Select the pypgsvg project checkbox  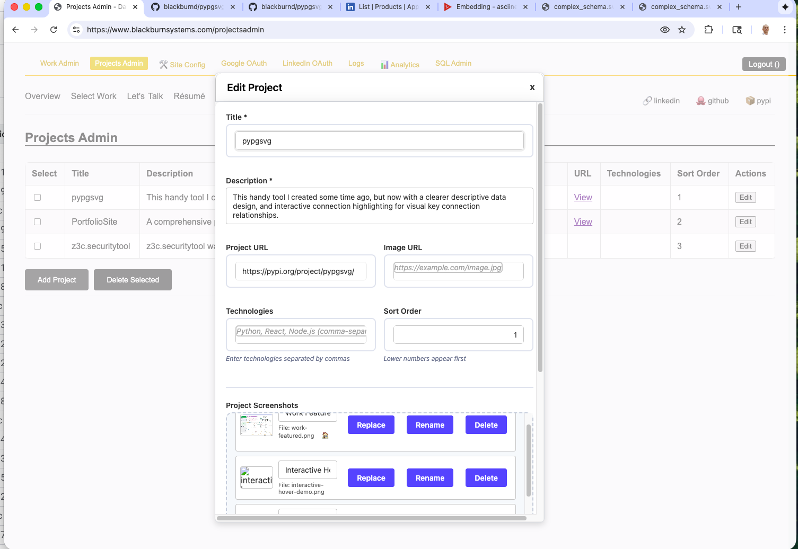click(x=38, y=198)
